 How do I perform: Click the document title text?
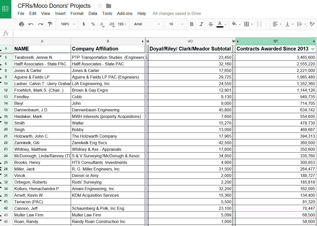coord(54,6)
